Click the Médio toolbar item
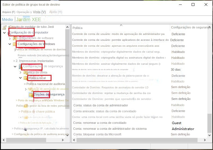Viewport: 213px width, 150px height. (x=8, y=19)
